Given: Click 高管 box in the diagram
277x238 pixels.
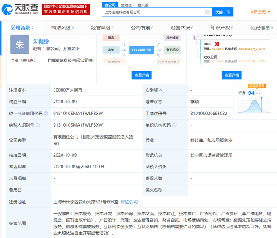Looking at the screenshot, I should [111, 50].
